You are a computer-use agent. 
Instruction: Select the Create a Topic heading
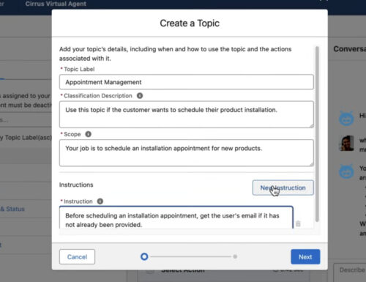point(190,23)
